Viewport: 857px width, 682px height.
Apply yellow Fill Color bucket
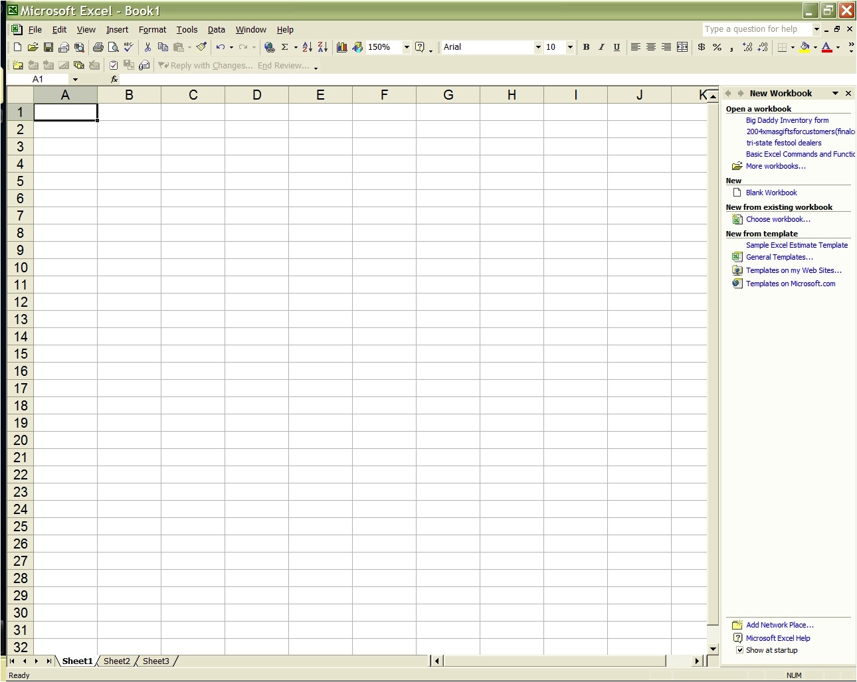coord(805,47)
